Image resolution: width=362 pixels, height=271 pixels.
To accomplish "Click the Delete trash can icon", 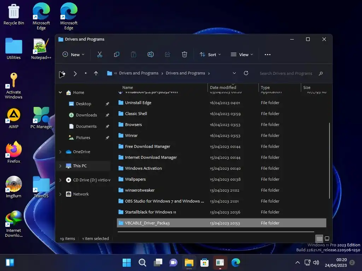I will point(185,54).
